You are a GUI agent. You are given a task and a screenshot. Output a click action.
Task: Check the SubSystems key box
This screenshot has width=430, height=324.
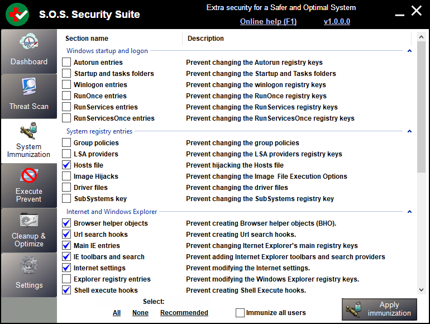coord(66,199)
